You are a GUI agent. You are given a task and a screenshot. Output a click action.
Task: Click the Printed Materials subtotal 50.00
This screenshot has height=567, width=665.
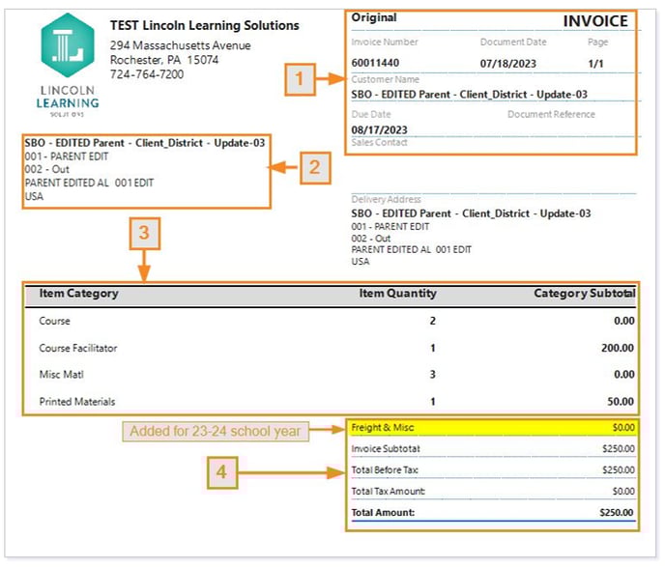tap(621, 402)
